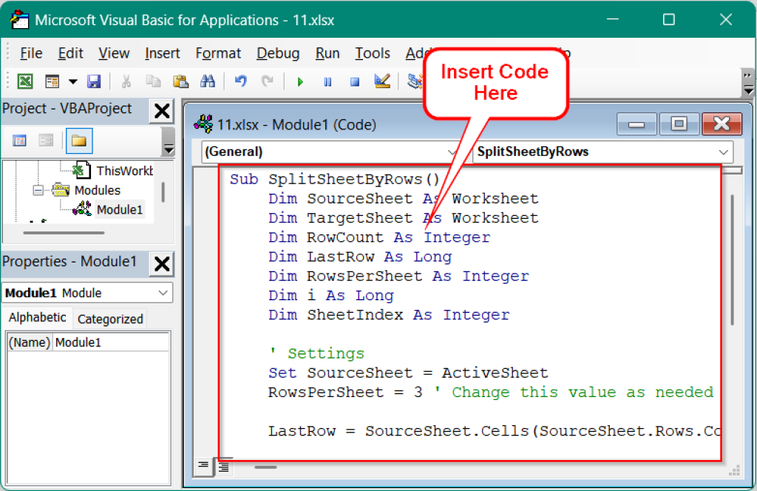Stop the macro using the Reset icon
The width and height of the screenshot is (757, 491).
pyautogui.click(x=355, y=81)
